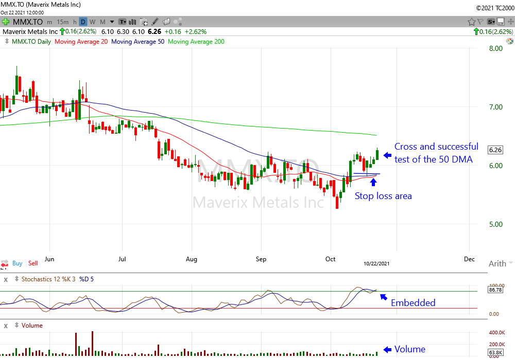Click the 8.00 price axis label
The image size is (515, 360).
(495, 48)
